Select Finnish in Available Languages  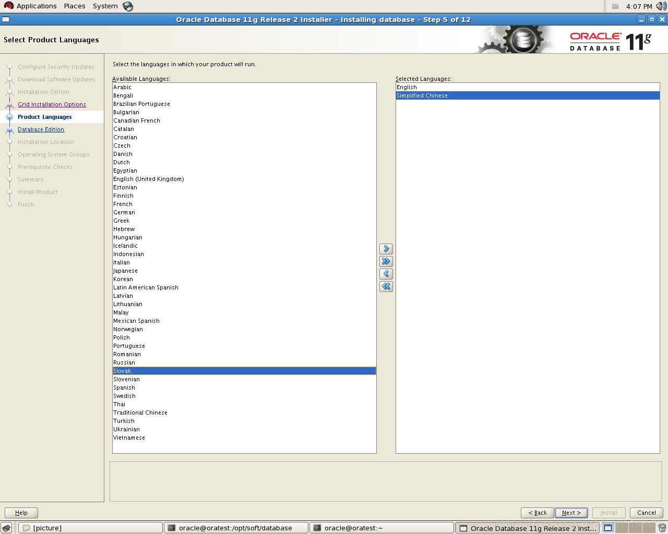coord(244,196)
